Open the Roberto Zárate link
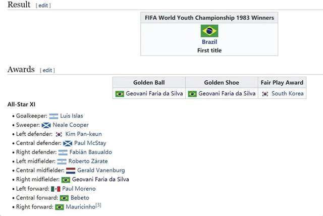This screenshot has height=216, width=323. click(88, 161)
